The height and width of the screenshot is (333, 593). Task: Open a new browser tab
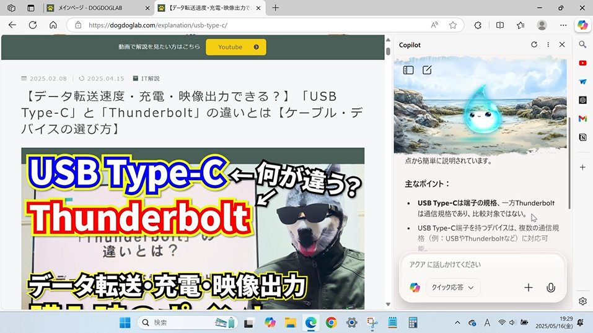(x=276, y=8)
